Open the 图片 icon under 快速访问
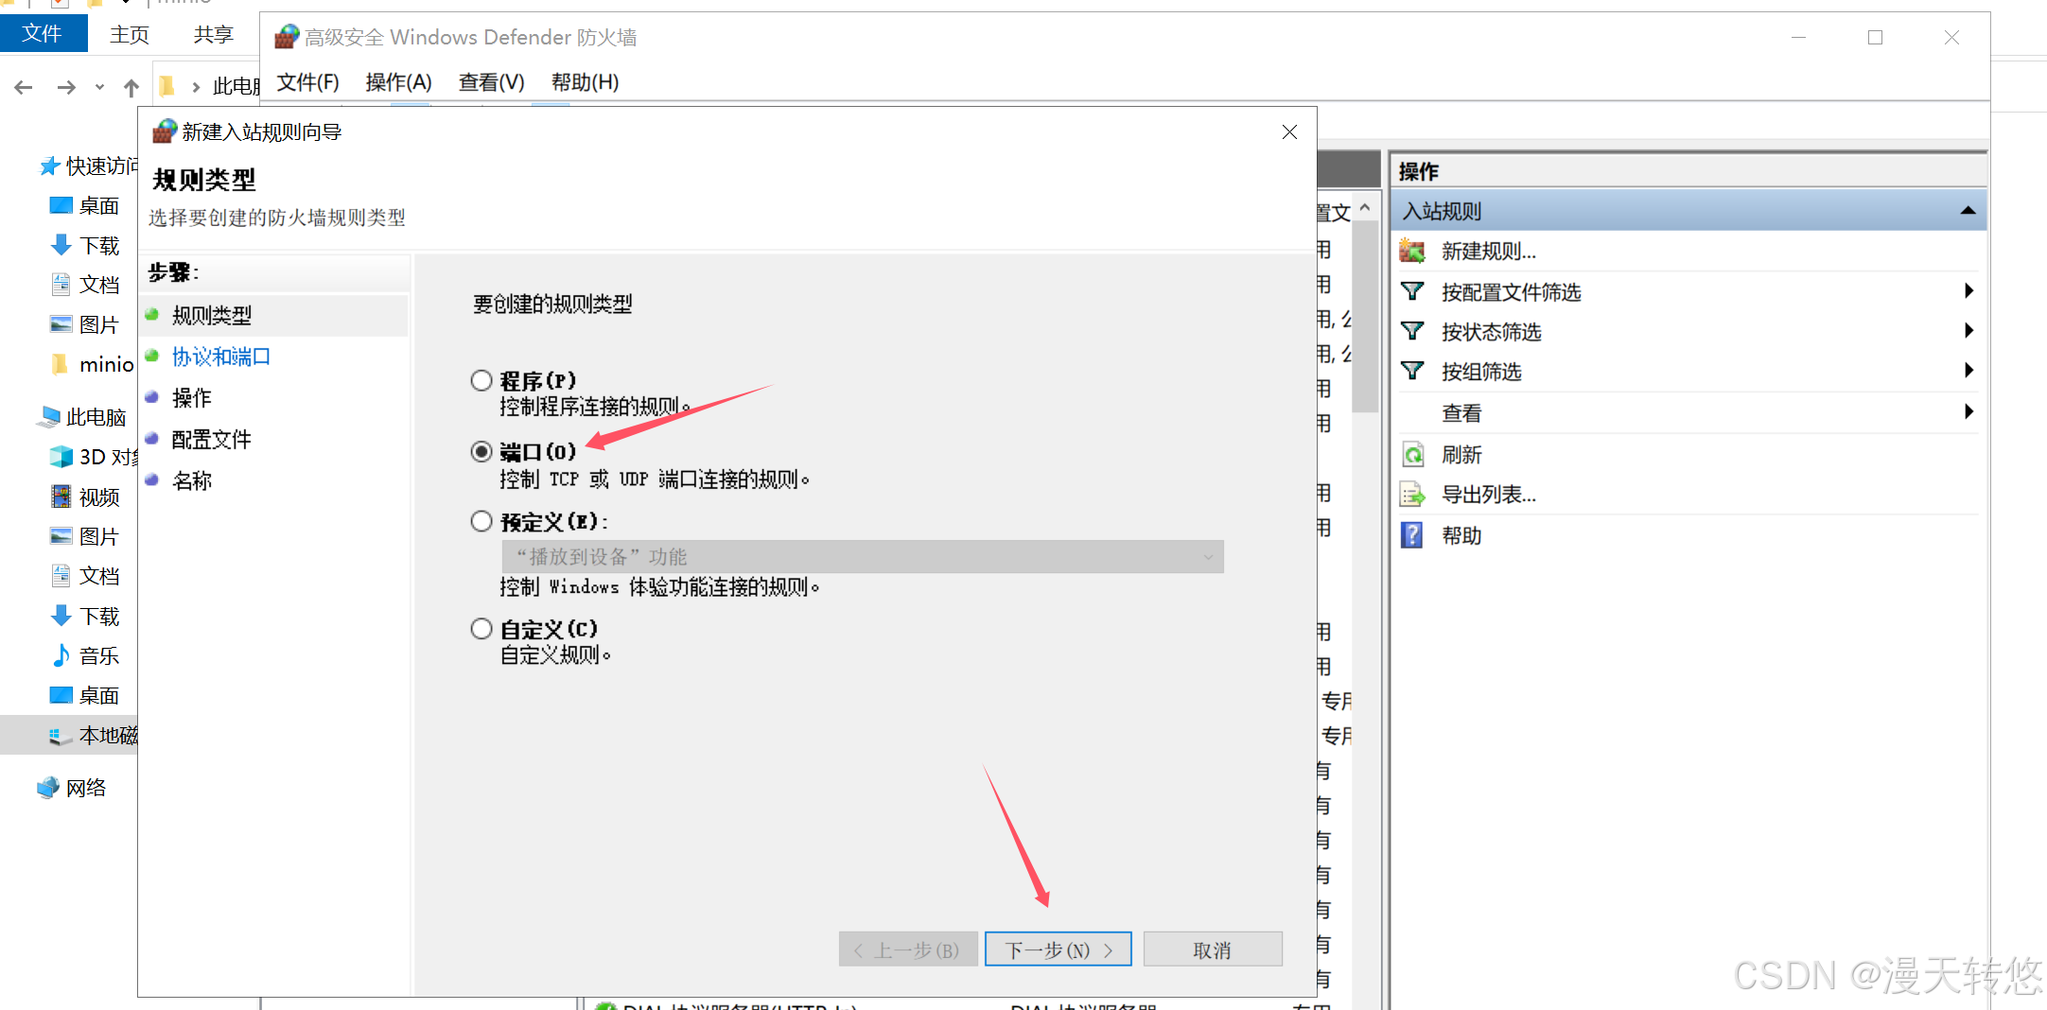The width and height of the screenshot is (2047, 1010). tap(61, 323)
